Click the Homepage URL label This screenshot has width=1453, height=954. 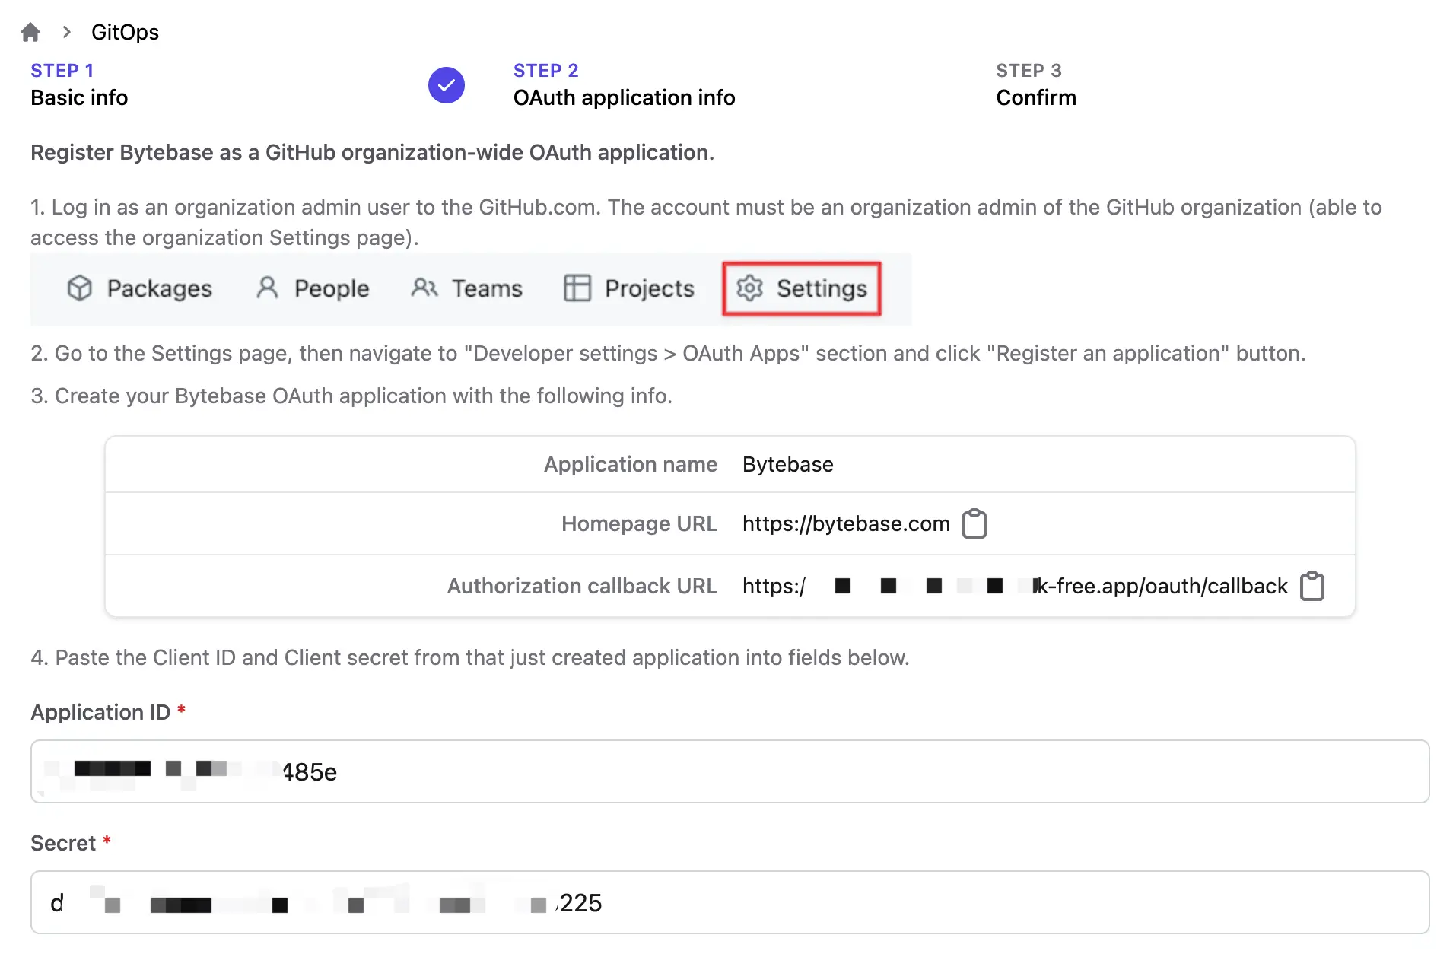[x=640, y=523]
